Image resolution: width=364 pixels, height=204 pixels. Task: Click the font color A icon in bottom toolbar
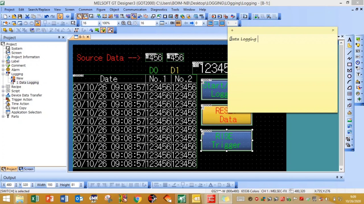[211, 185]
